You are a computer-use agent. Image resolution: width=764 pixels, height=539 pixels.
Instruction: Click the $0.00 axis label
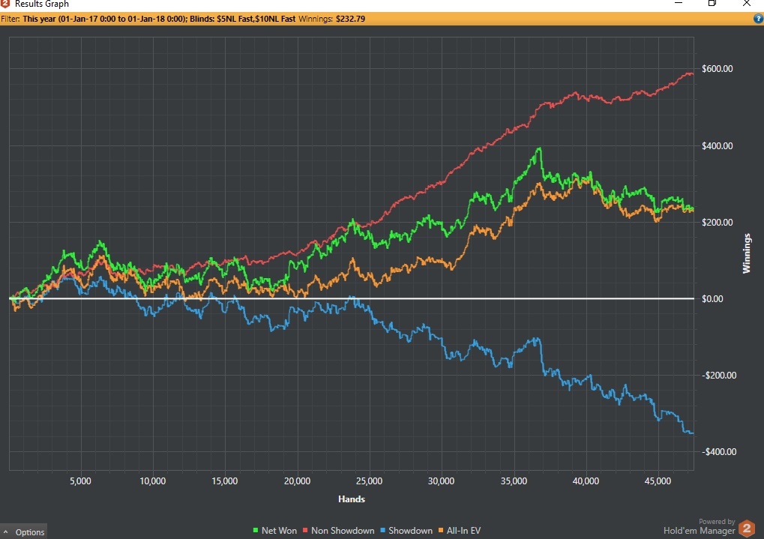pos(712,299)
